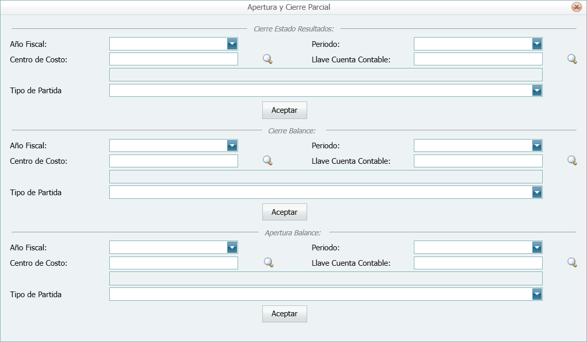Screen dimensions: 587x342
Task: Click the Llave Cuenta Contable search icon in Cierre Balance
Action: 572,161
